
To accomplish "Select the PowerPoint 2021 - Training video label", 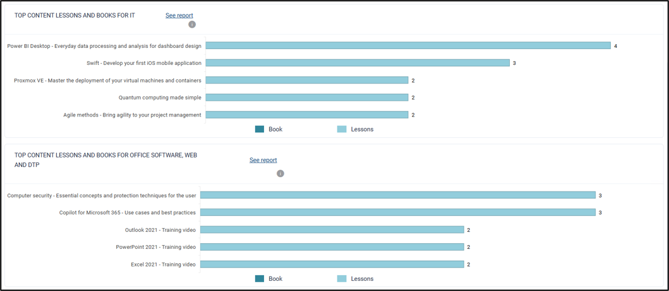I will tap(156, 247).
